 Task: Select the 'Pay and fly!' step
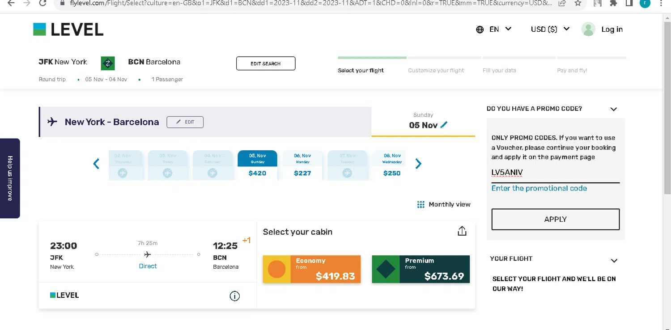click(572, 70)
